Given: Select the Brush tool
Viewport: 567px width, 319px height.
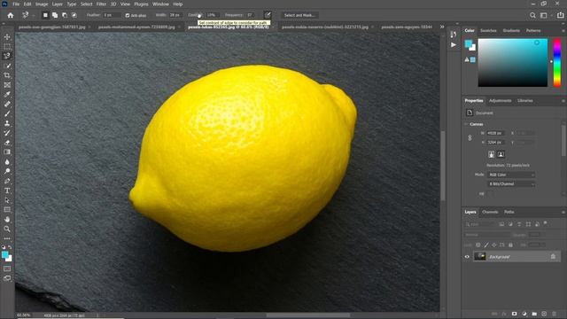Looking at the screenshot, I should pos(7,113).
